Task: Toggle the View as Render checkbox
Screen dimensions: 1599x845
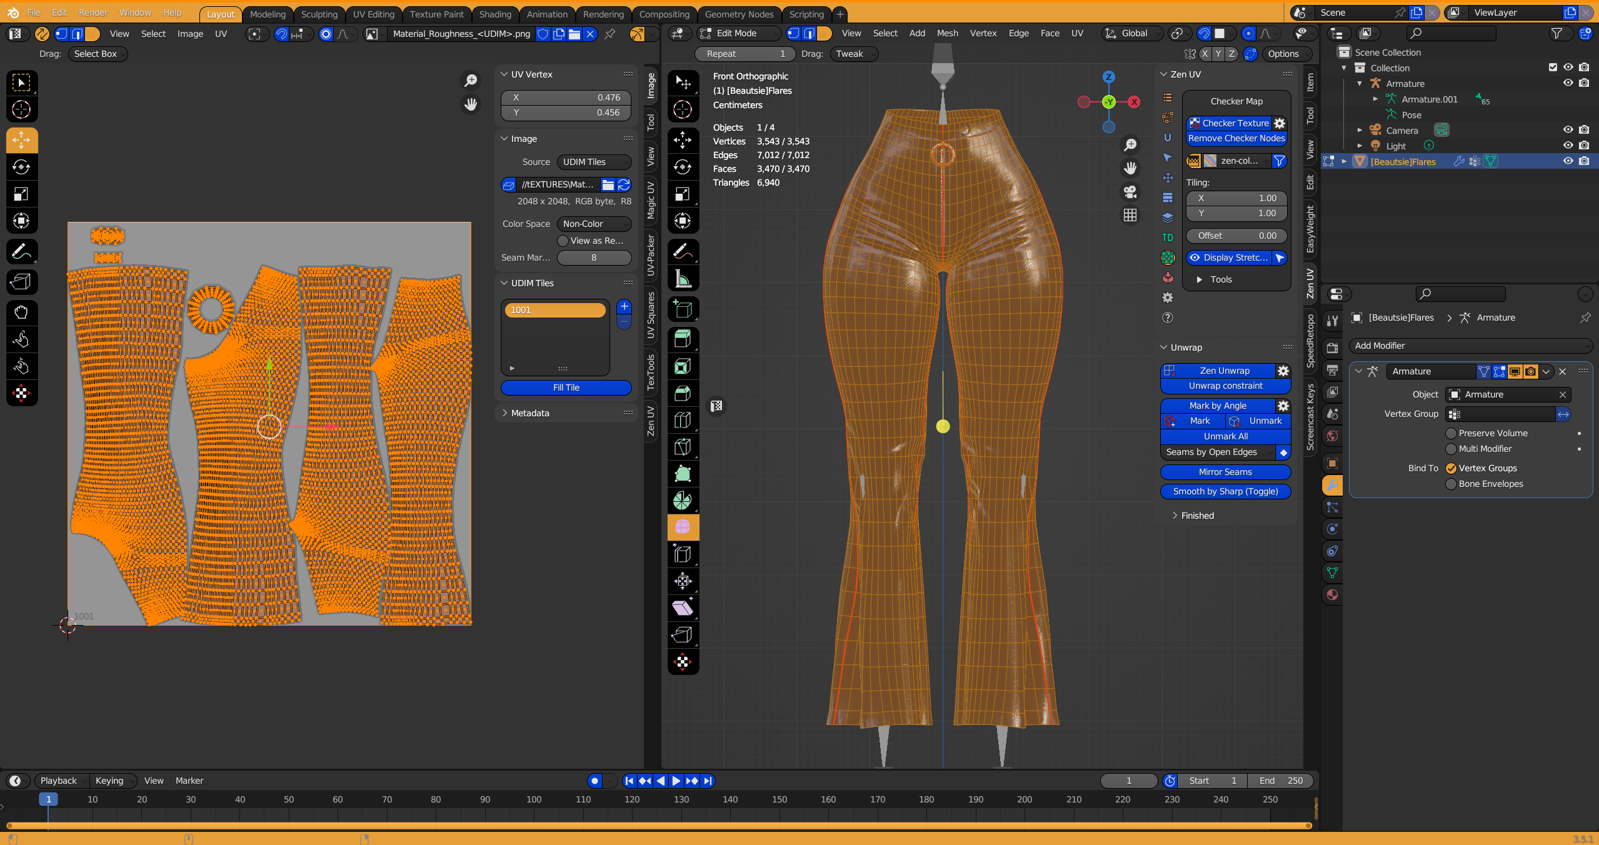Action: point(563,241)
